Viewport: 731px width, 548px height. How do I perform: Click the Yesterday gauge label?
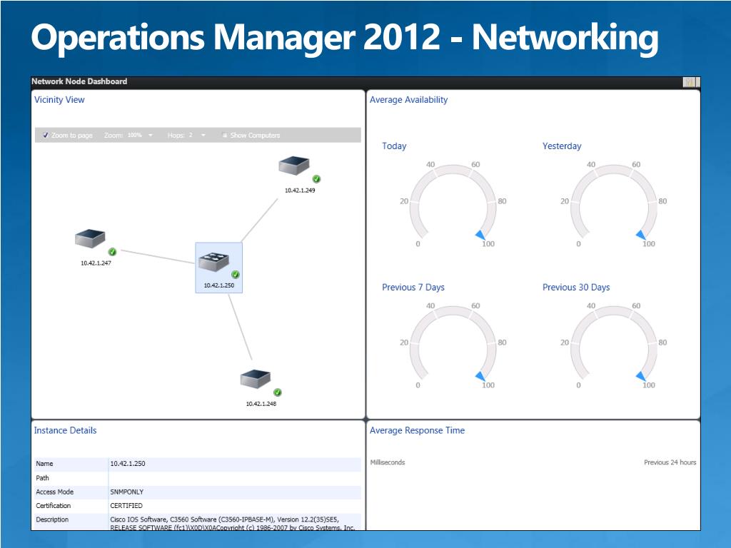[x=562, y=146]
